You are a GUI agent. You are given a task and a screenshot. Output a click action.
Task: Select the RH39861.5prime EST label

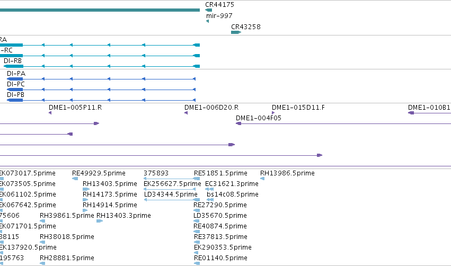[x=67, y=216]
